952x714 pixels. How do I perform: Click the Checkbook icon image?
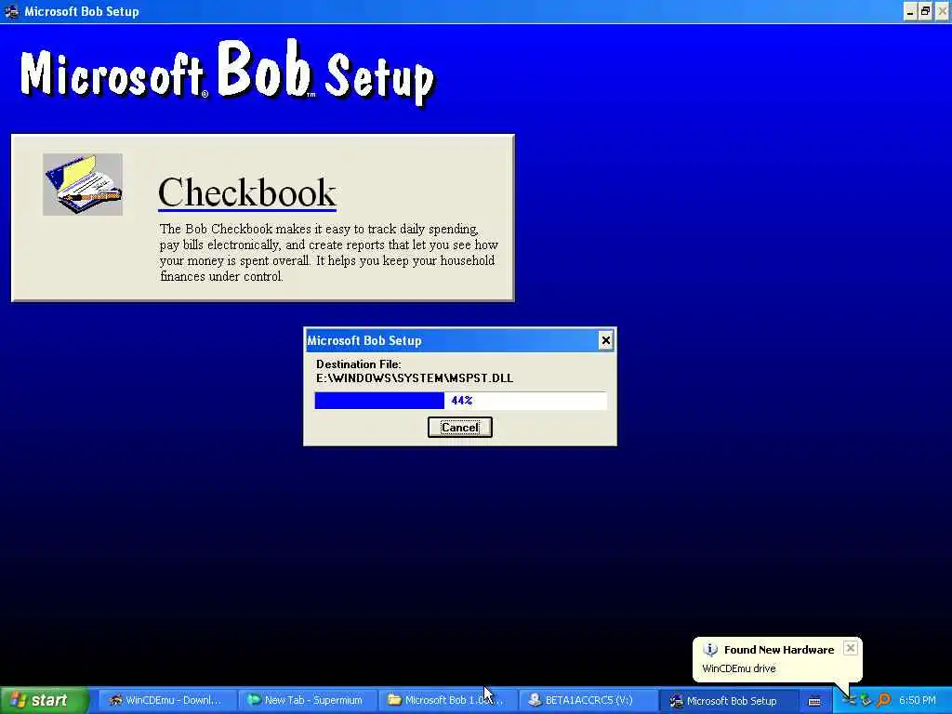point(83,184)
